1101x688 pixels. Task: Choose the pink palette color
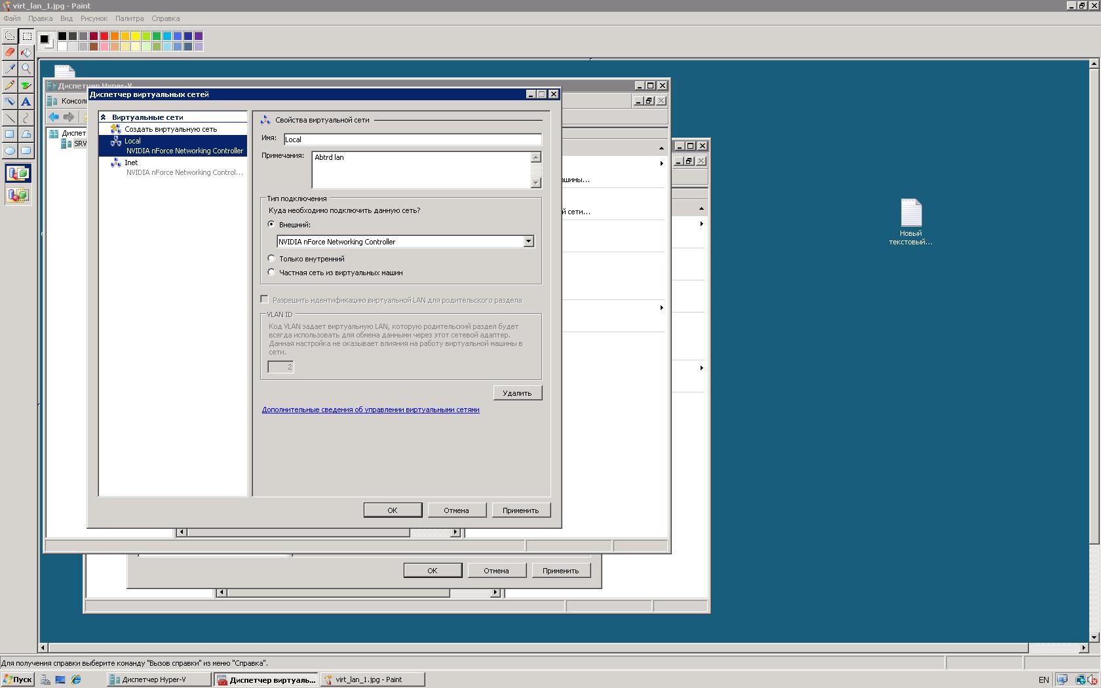(x=104, y=47)
